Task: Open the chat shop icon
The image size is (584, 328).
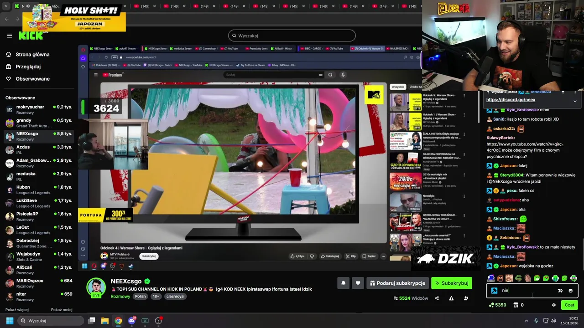Action: pyautogui.click(x=516, y=305)
